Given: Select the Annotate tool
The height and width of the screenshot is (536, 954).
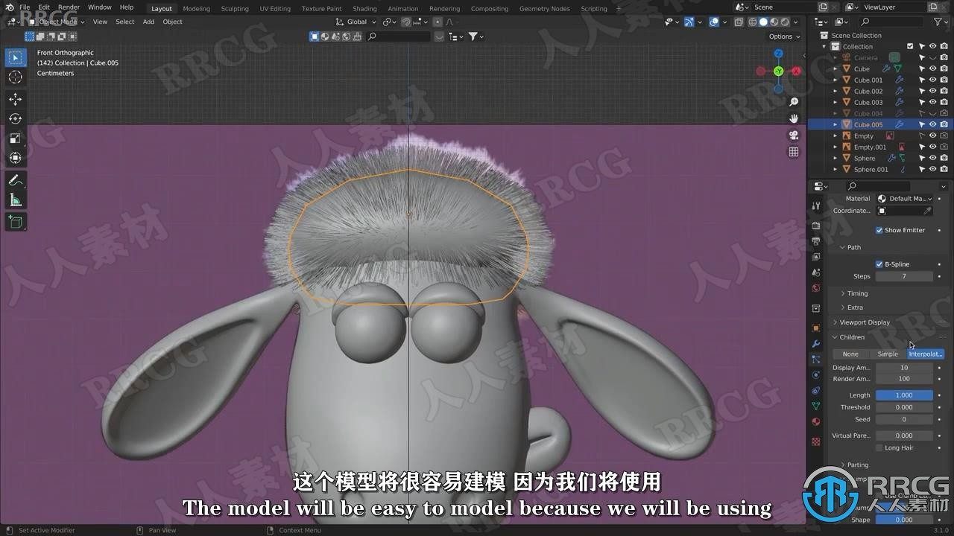Looking at the screenshot, I should pyautogui.click(x=15, y=180).
